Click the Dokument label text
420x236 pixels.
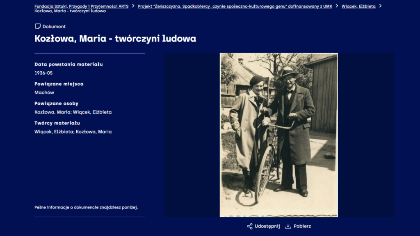[54, 27]
